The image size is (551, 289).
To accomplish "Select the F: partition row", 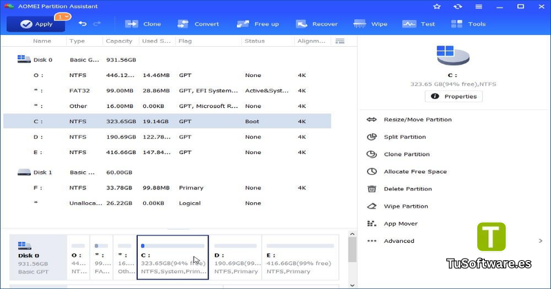I will [x=167, y=188].
